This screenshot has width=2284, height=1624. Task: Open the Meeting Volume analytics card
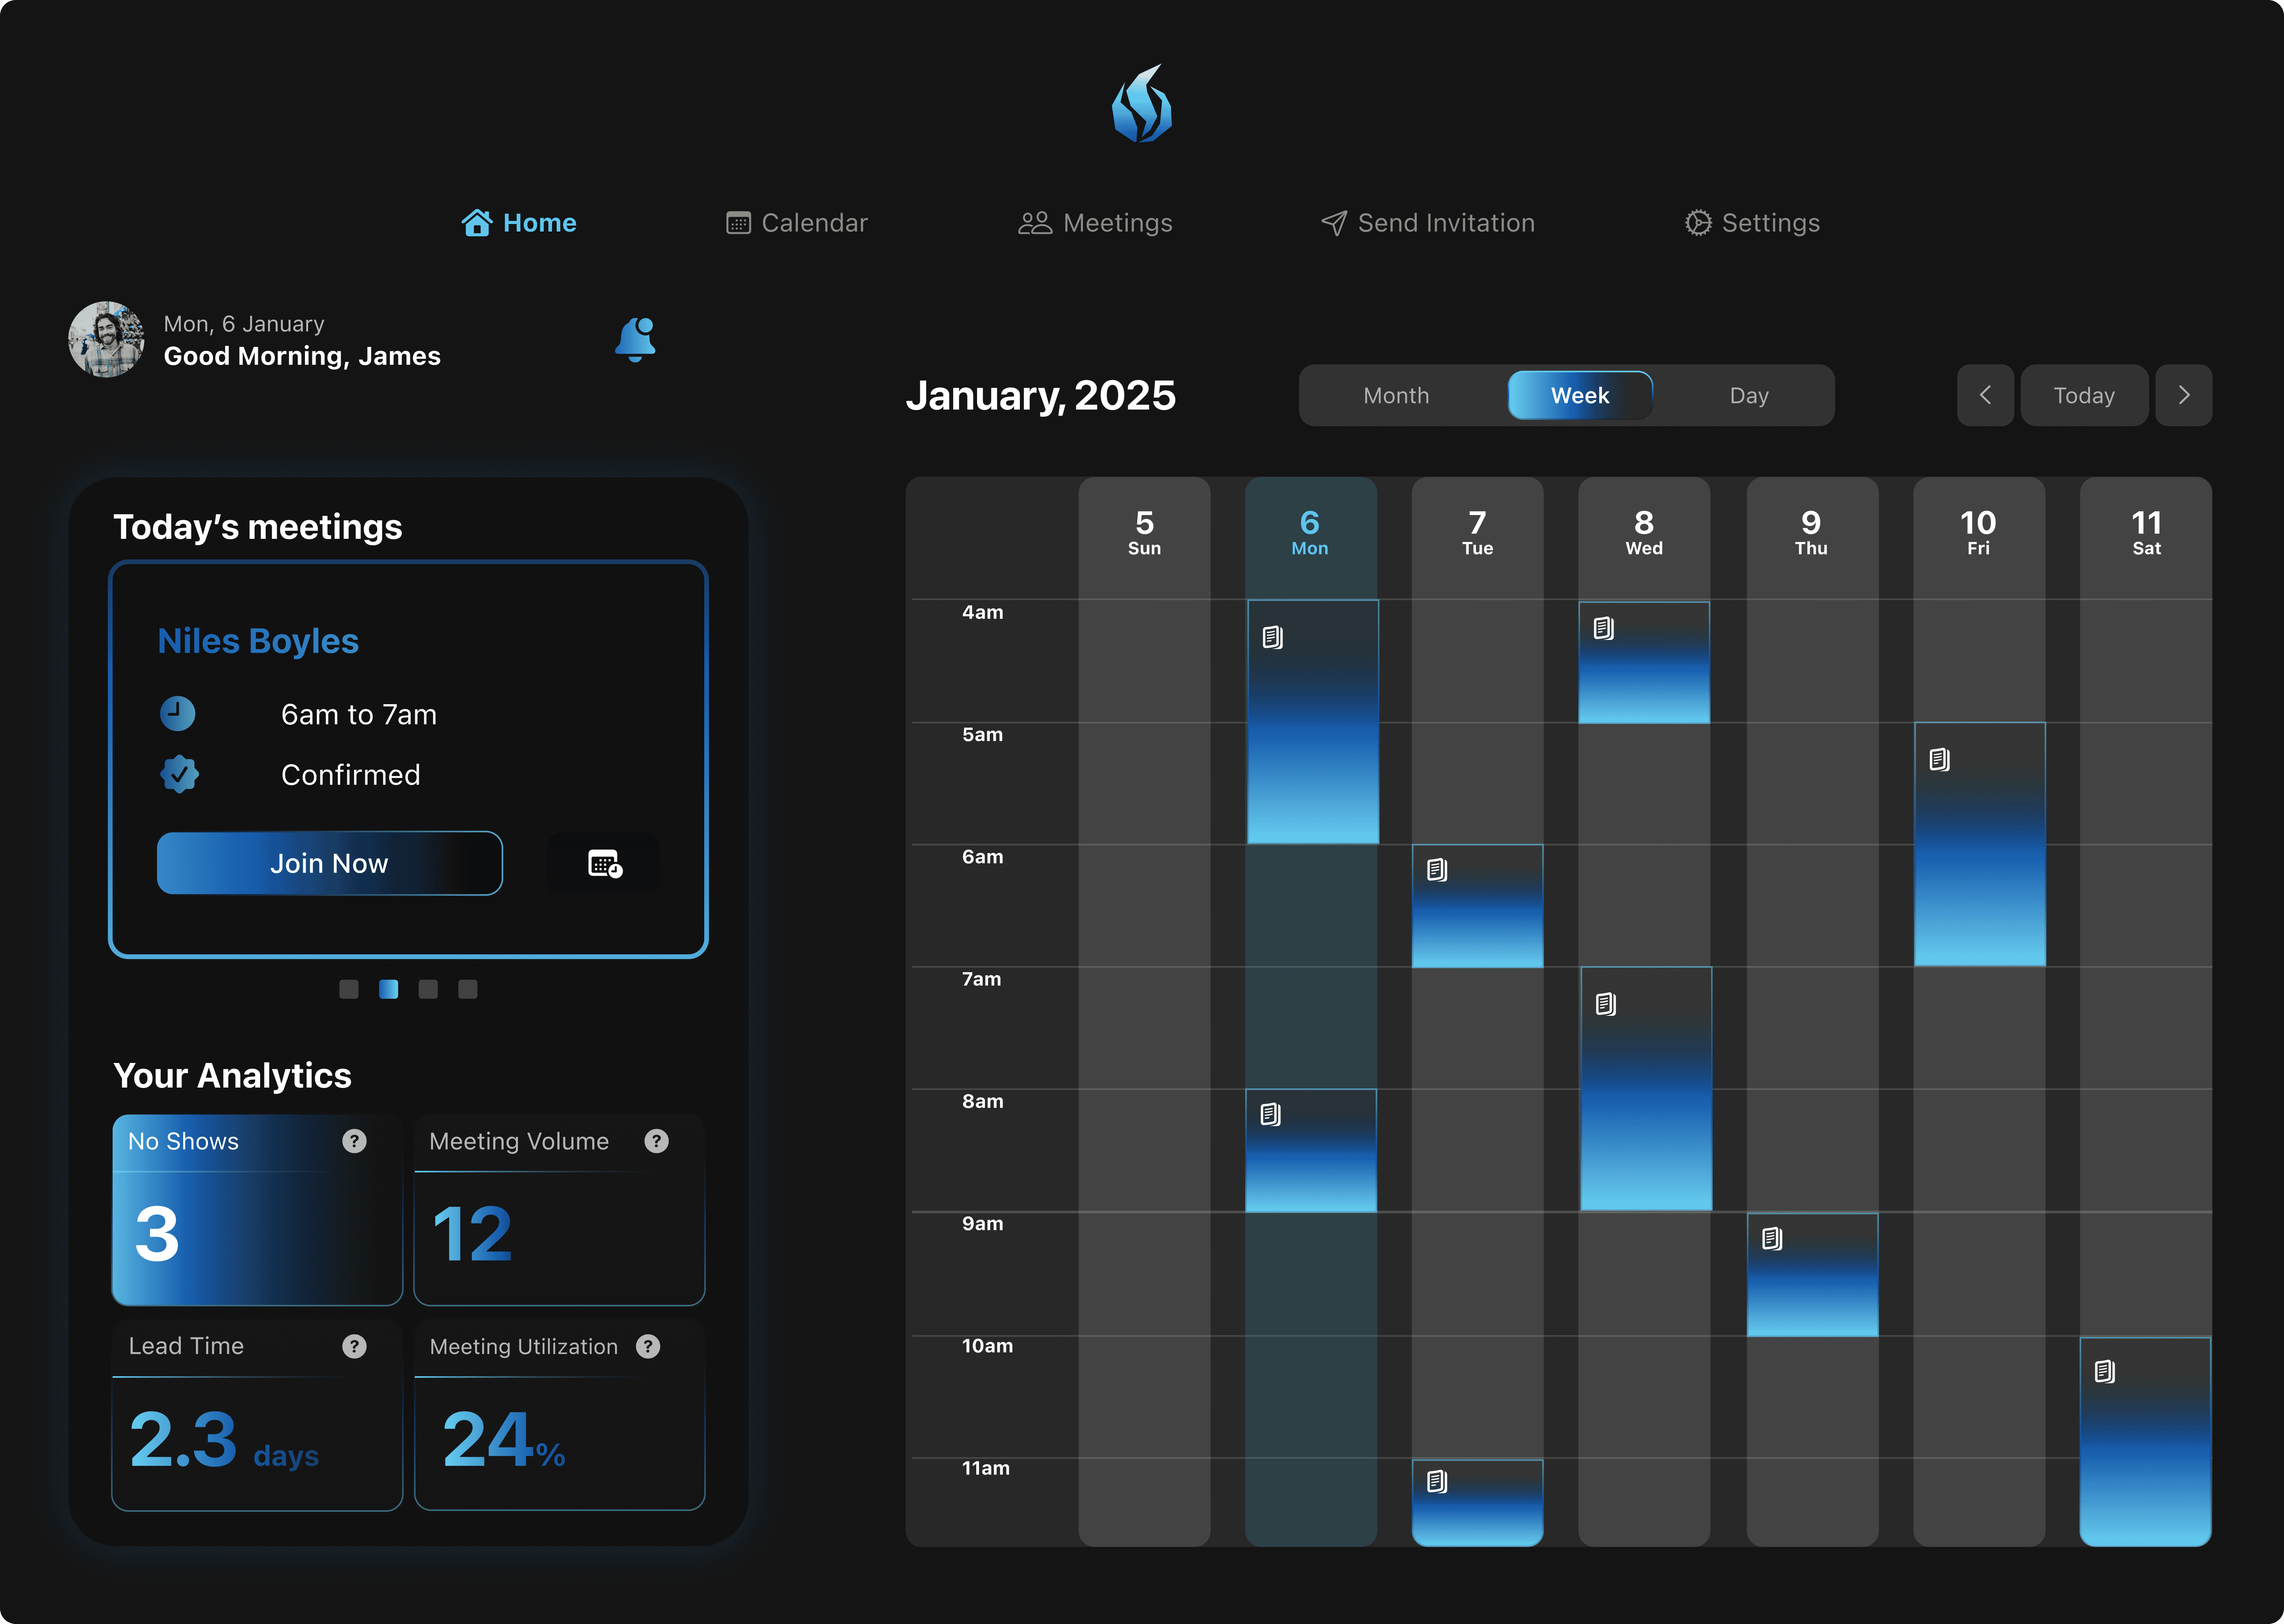pyautogui.click(x=559, y=1210)
